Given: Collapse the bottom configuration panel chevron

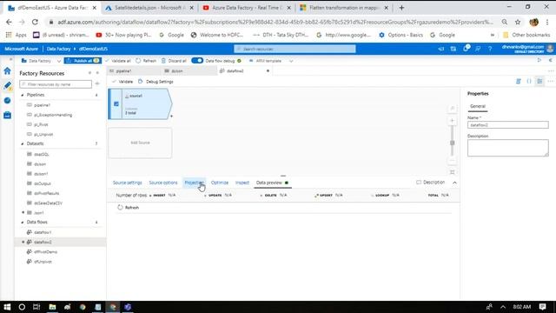Looking at the screenshot, I should tap(454, 183).
